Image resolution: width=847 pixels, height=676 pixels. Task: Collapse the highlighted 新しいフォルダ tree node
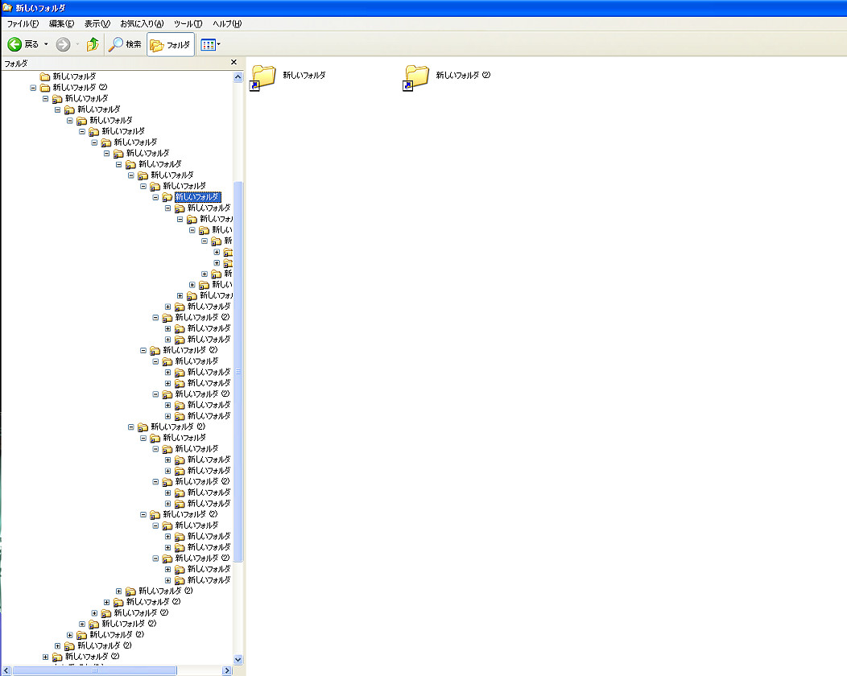point(155,197)
